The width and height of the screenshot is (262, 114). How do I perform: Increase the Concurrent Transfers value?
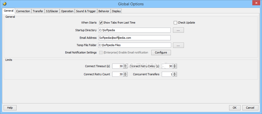(175, 73)
